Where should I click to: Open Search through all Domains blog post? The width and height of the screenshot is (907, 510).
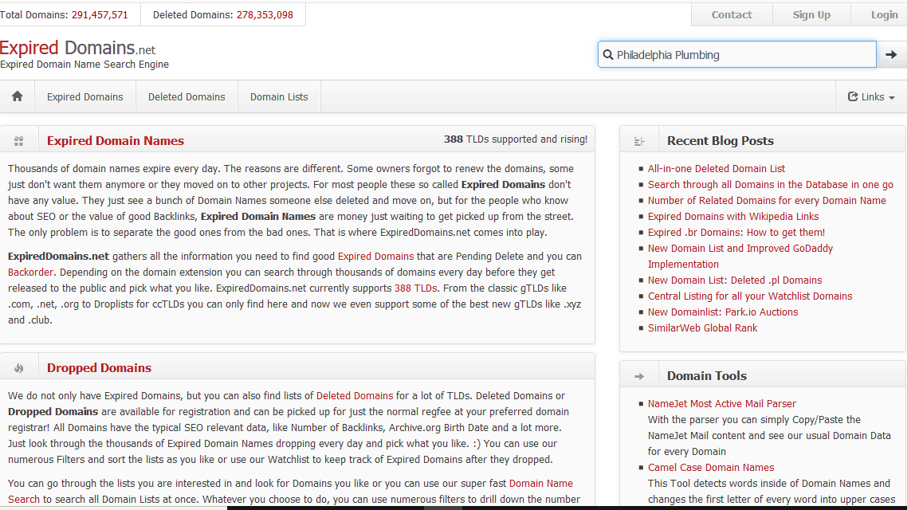[x=770, y=184]
